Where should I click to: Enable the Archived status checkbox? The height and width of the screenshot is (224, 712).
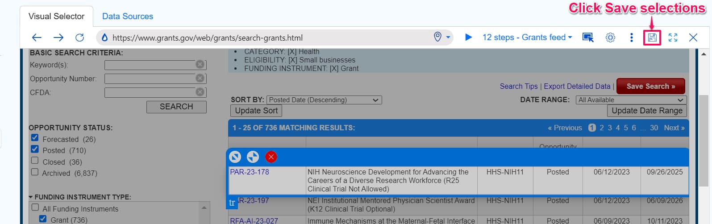35,172
